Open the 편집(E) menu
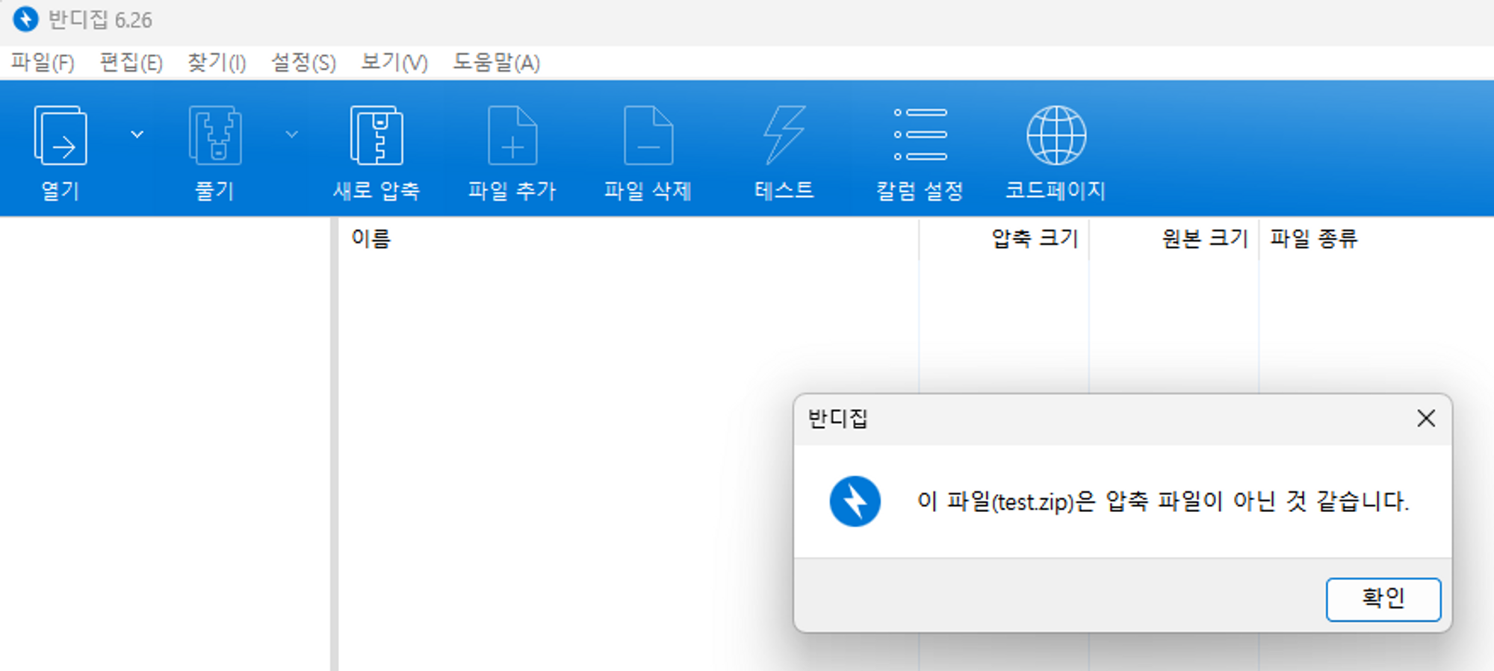The height and width of the screenshot is (671, 1494). (131, 63)
